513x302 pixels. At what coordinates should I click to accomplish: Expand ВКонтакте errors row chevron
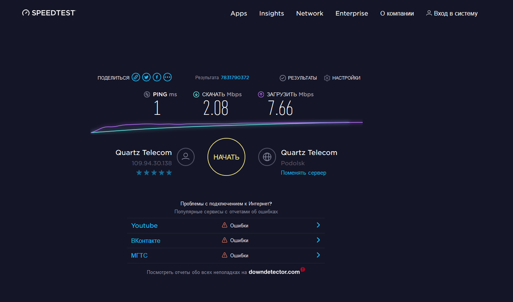[318, 240]
